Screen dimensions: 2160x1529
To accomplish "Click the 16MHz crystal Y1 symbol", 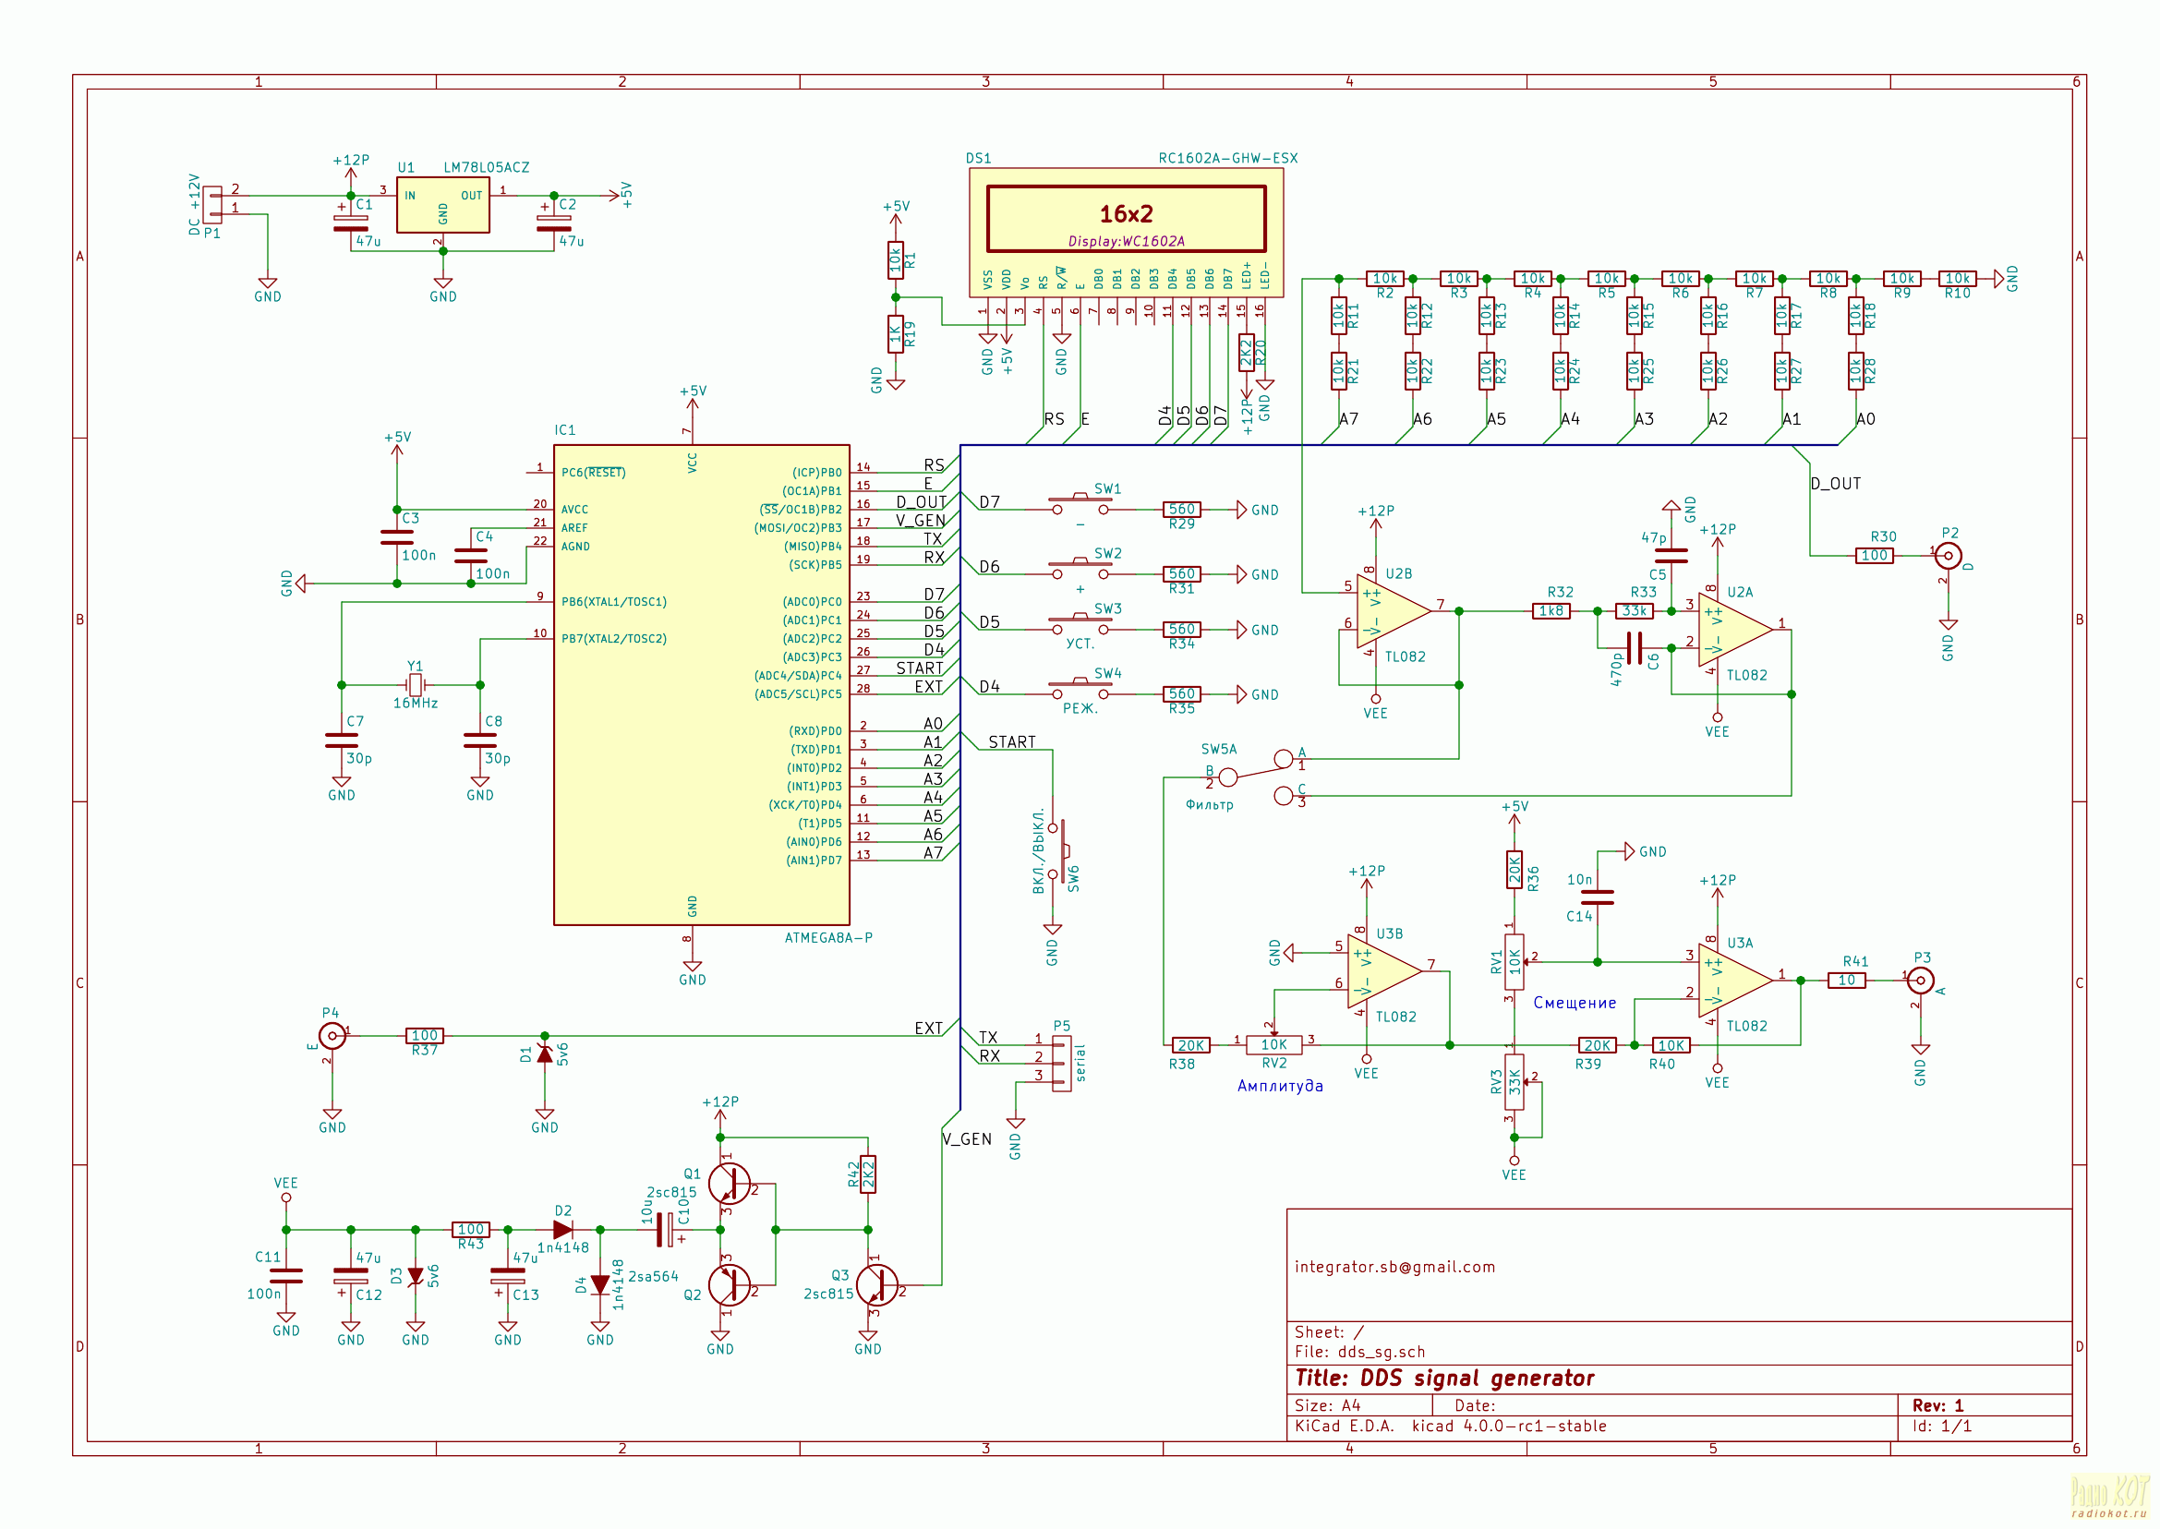I will tap(416, 684).
